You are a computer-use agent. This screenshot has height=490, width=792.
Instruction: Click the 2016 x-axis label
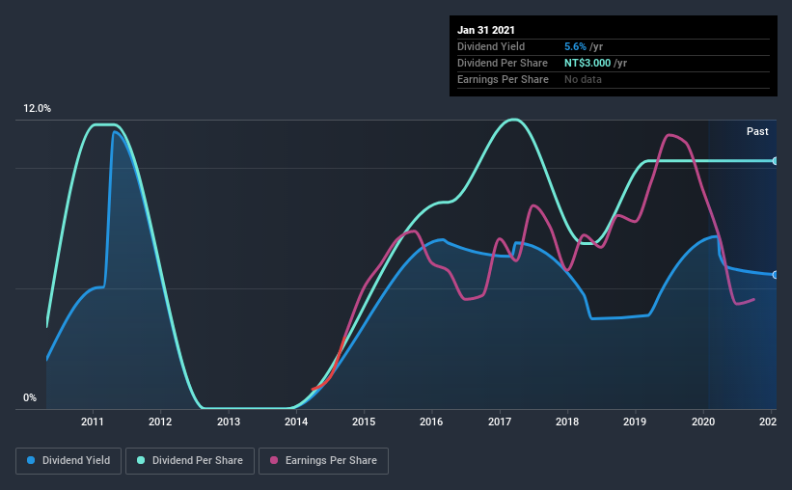click(x=431, y=422)
